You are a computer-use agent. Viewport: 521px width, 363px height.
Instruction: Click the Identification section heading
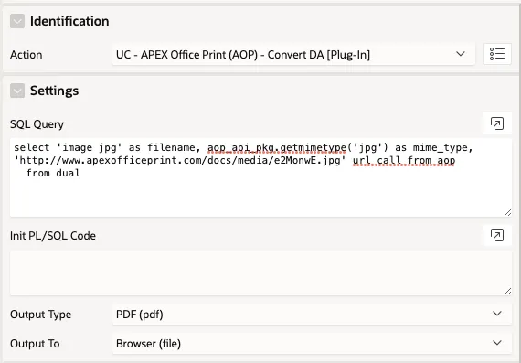coord(69,21)
